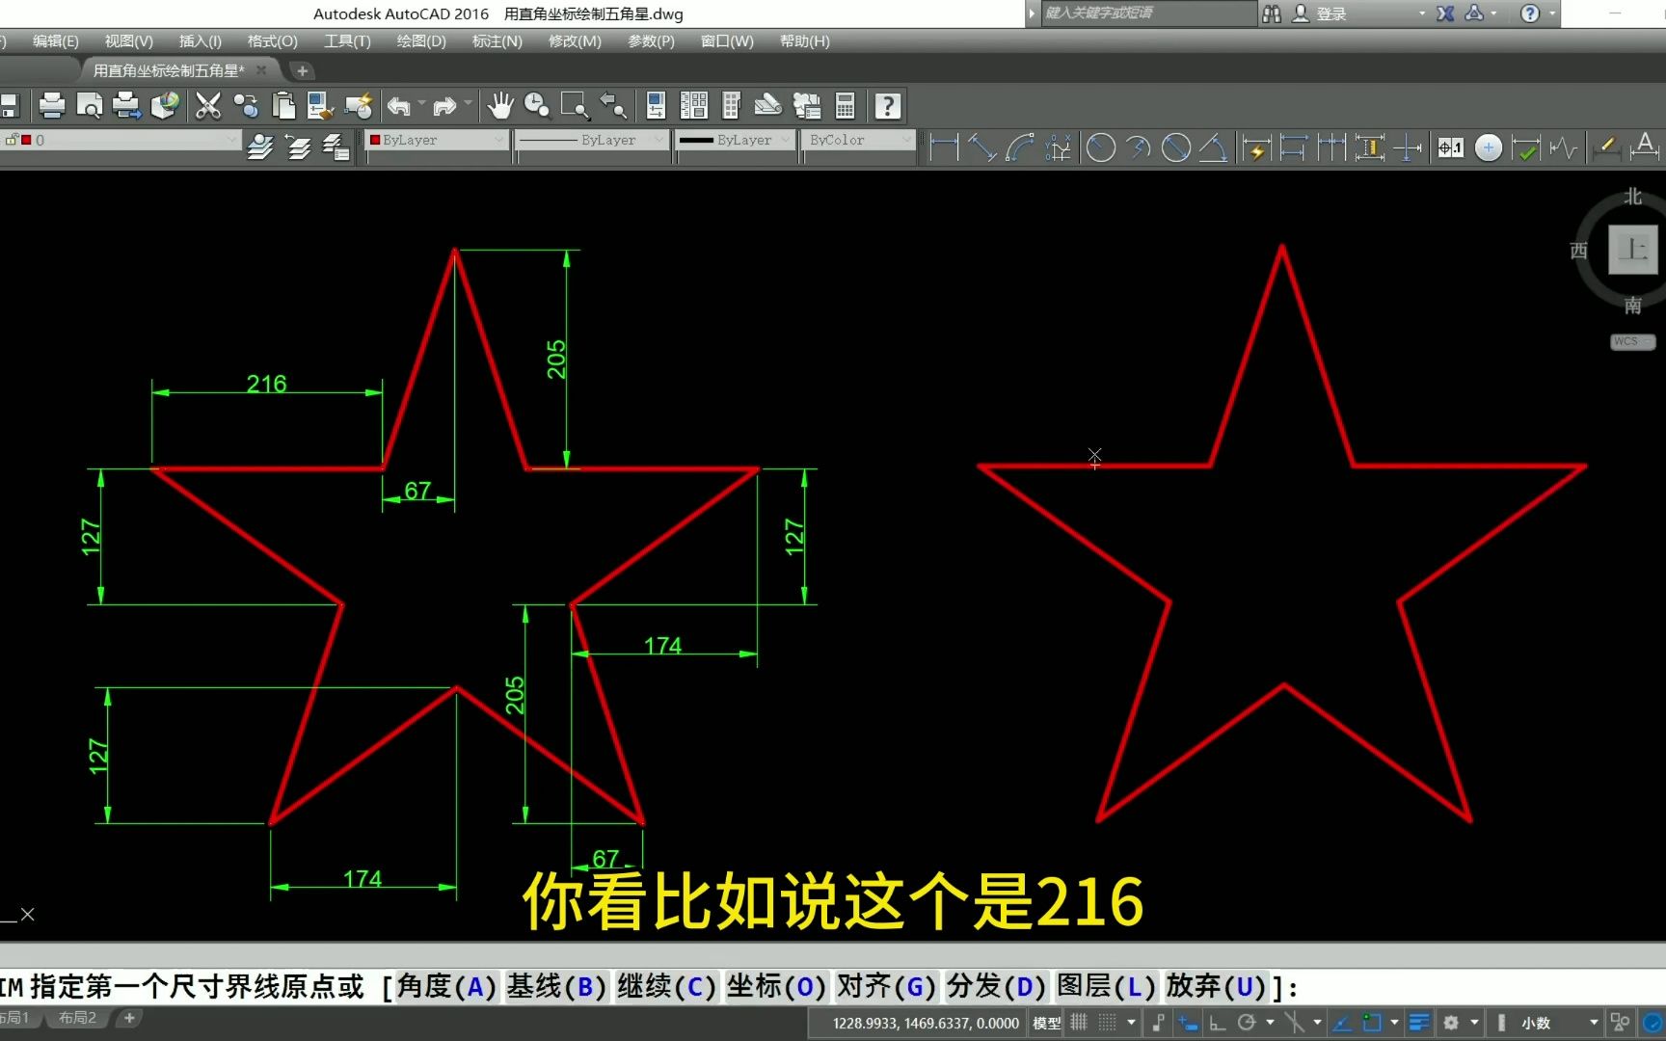
Task: Select the Radius dimension tool
Action: (x=1100, y=147)
